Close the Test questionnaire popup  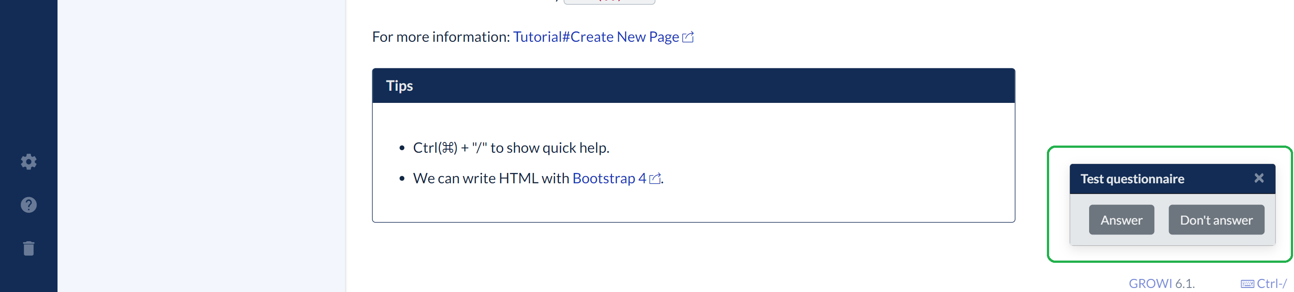(x=1259, y=178)
